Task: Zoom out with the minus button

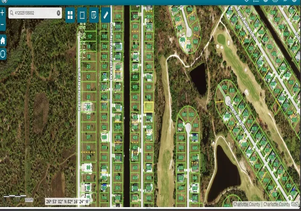Action: pos(2,25)
